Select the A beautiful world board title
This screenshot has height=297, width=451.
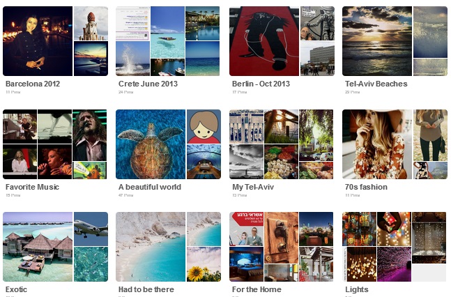(x=150, y=187)
